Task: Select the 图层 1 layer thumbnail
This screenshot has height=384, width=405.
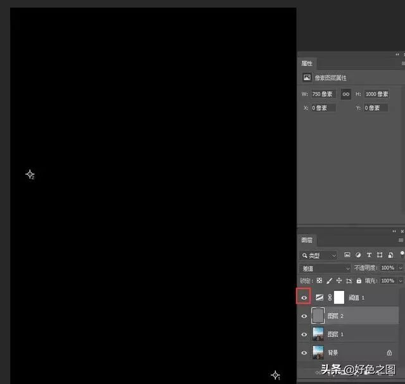Action: coord(318,334)
